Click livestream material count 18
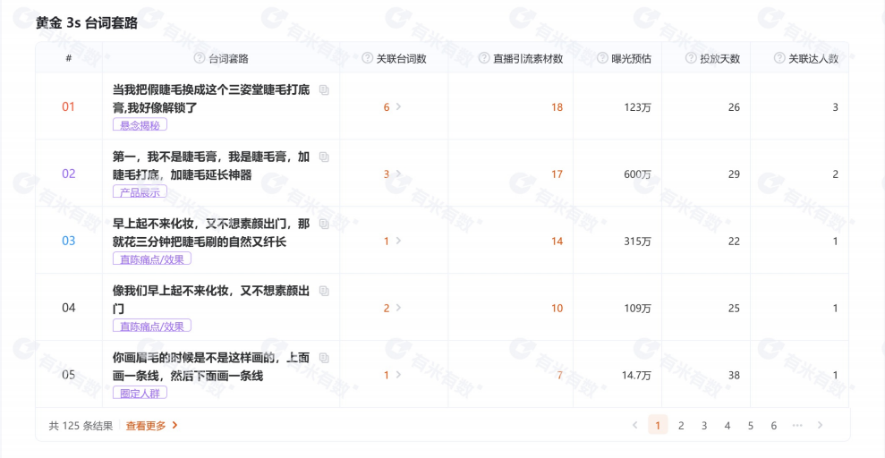Screen dimensions: 885x458 tap(557, 107)
